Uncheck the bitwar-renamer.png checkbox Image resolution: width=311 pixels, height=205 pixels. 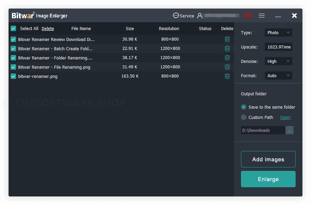[13, 76]
